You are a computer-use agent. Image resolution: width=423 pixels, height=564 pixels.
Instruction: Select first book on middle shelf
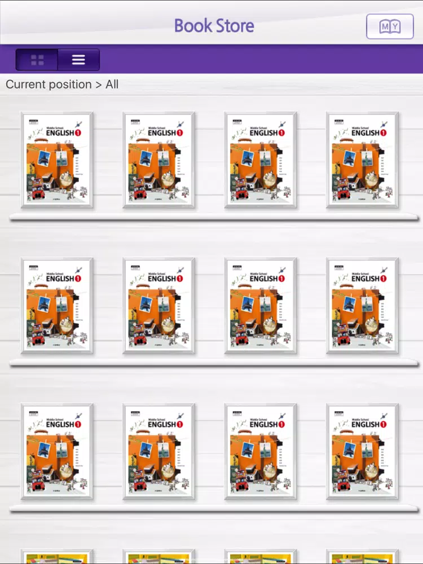coord(57,305)
